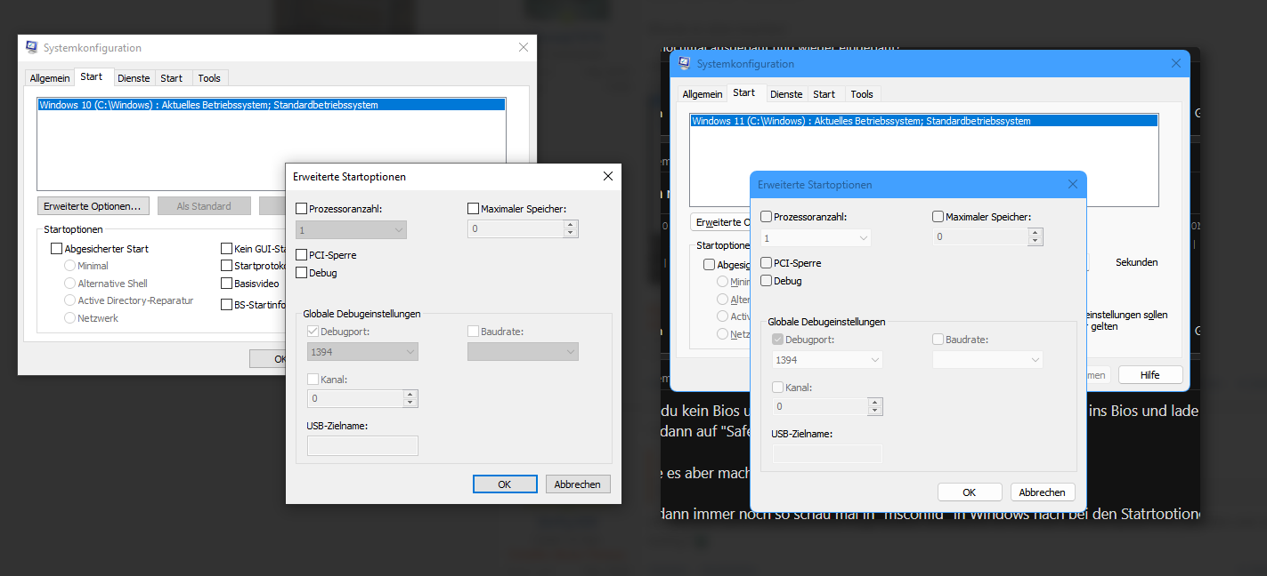1267x576 pixels.
Task: Click the Systemkonfiguration title icon in the Windows 11 window
Action: [685, 64]
